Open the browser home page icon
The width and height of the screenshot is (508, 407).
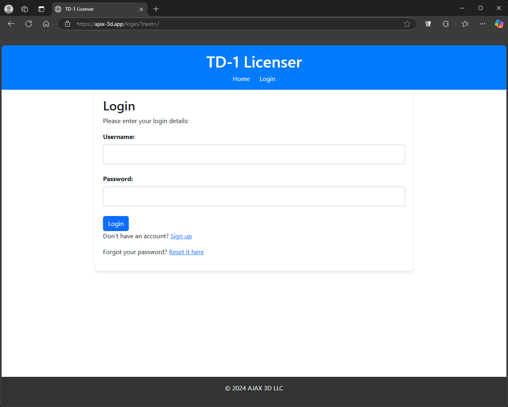pyautogui.click(x=46, y=24)
